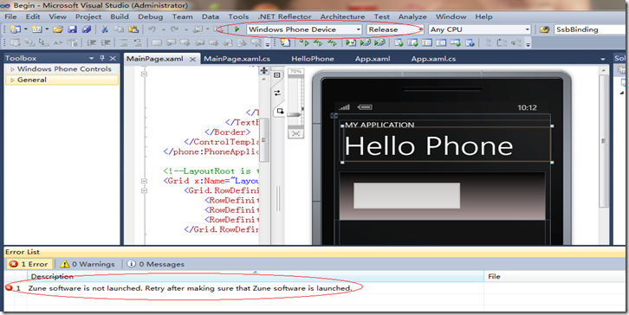Switch to the MainPage.xaml.cs tab
The image size is (629, 315).
coord(237,59)
